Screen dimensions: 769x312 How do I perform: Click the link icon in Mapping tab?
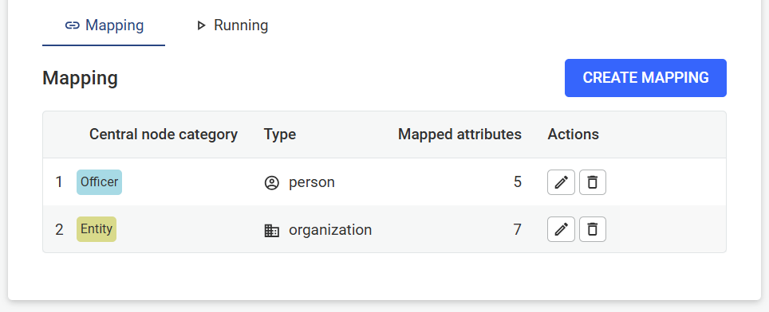pyautogui.click(x=73, y=25)
